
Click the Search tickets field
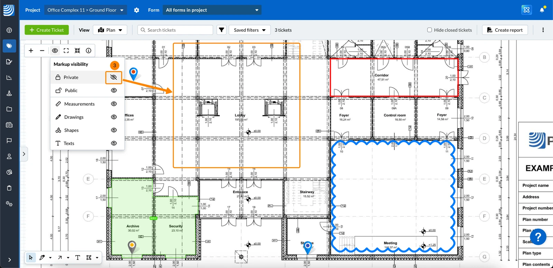click(175, 30)
